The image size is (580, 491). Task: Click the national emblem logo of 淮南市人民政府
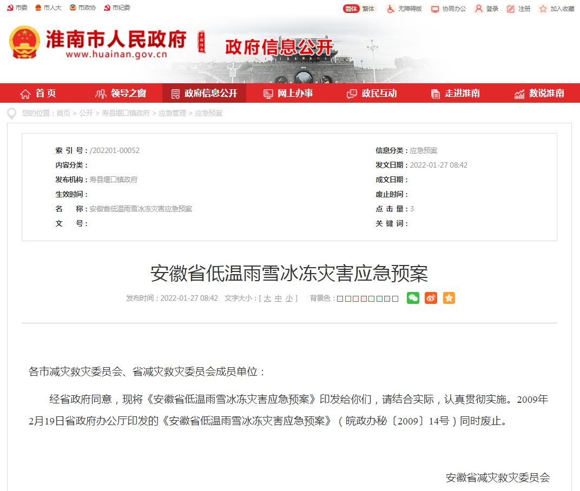coord(25,43)
